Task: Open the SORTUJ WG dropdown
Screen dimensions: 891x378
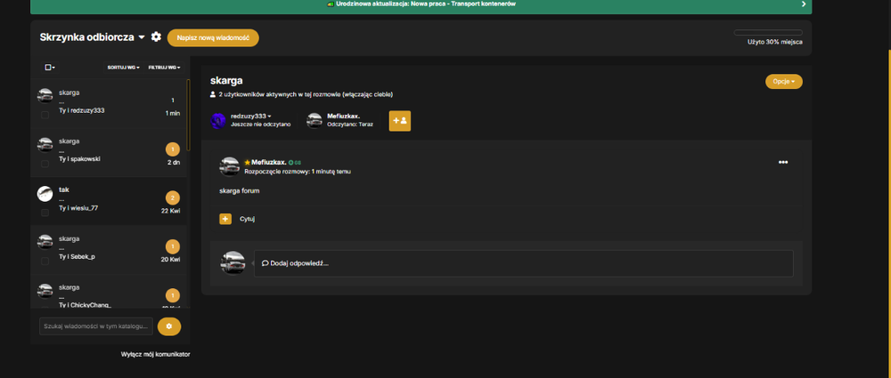Action: tap(123, 68)
